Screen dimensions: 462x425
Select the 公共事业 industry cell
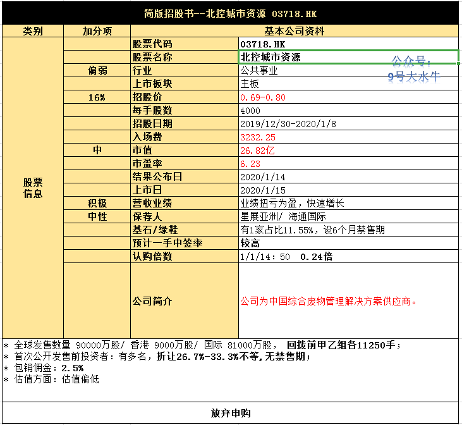tap(349, 70)
